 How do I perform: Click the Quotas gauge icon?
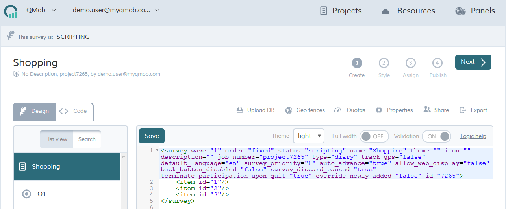pos(338,110)
